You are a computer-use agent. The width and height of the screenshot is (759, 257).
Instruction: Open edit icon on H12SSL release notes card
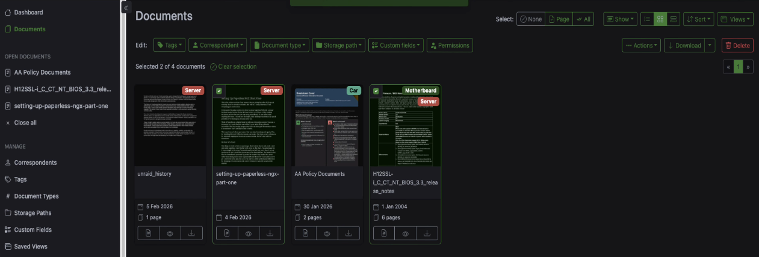pos(383,233)
